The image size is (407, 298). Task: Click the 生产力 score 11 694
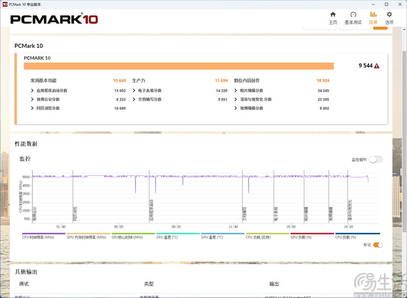coord(221,80)
